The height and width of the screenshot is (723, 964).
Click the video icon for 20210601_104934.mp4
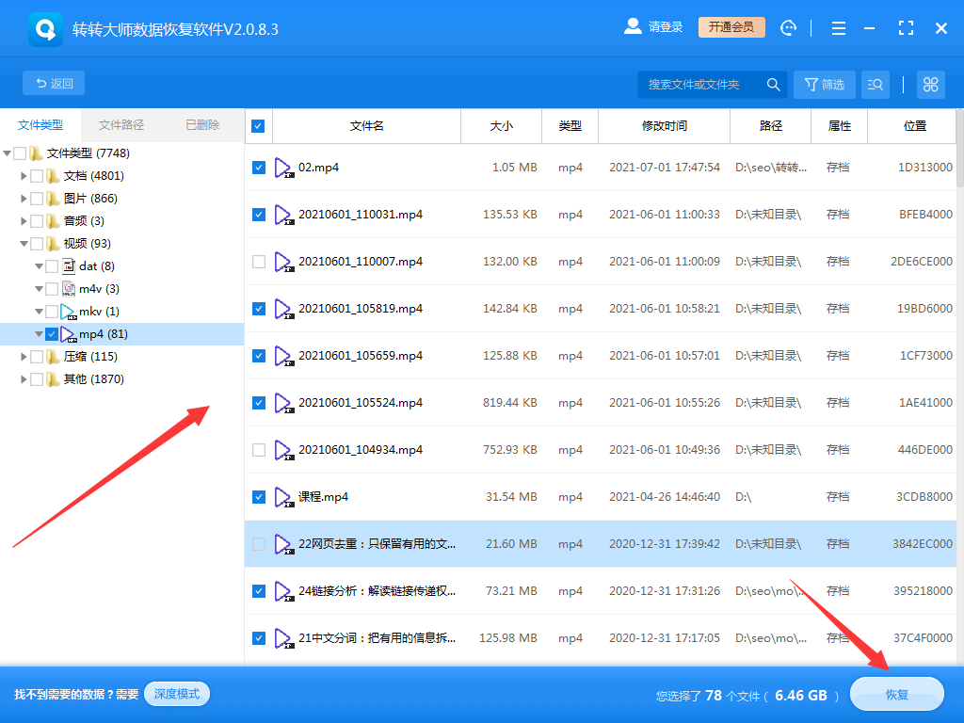coord(284,451)
